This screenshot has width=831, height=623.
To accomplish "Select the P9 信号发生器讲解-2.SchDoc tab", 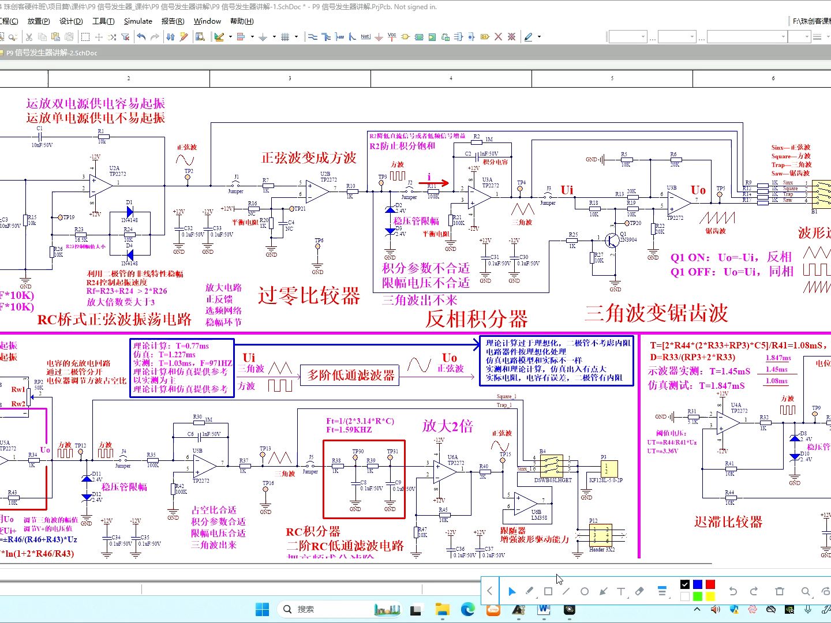I will click(50, 53).
